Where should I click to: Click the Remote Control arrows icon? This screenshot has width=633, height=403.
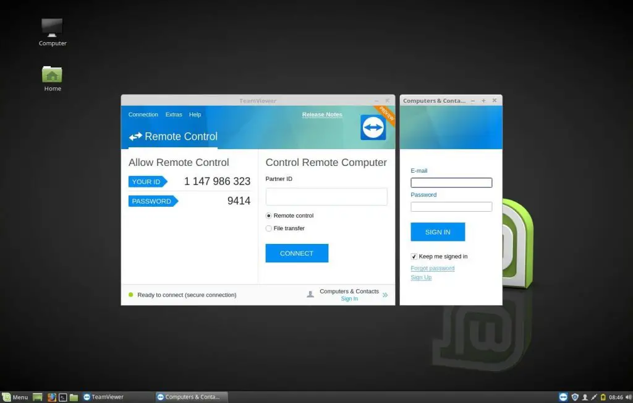135,137
